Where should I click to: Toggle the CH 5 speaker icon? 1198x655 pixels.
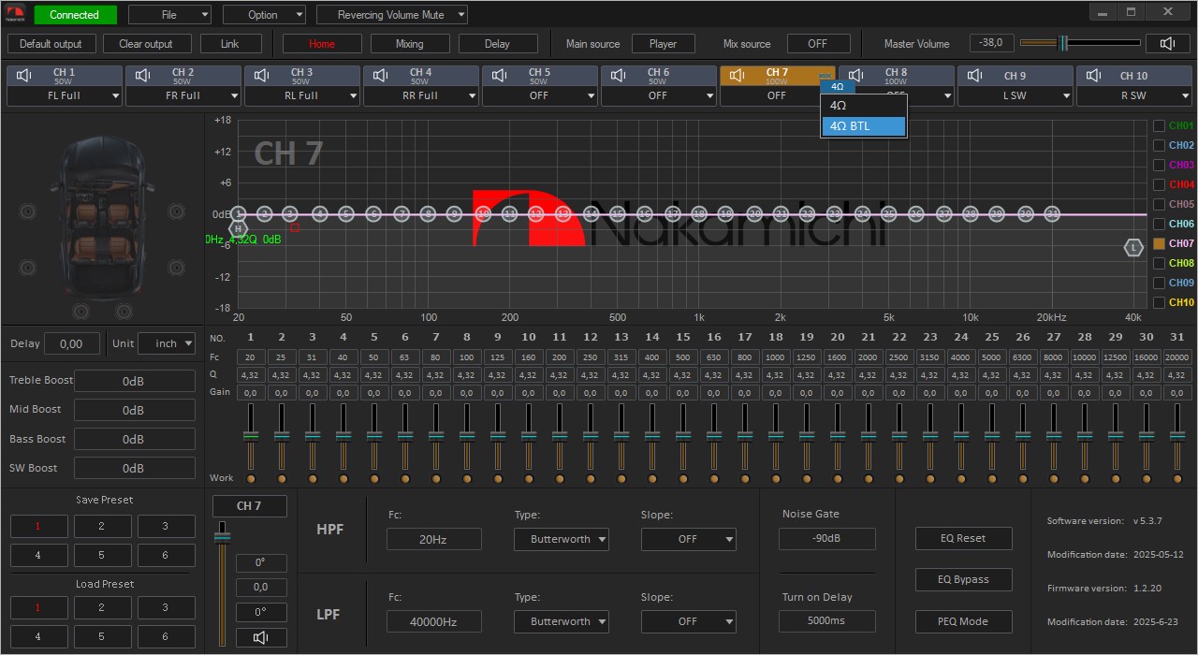point(500,76)
